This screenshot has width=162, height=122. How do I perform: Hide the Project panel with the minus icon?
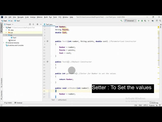point(41,24)
